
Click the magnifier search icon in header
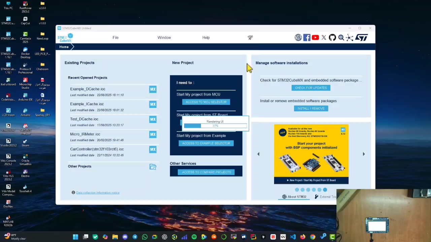pyautogui.click(x=341, y=38)
